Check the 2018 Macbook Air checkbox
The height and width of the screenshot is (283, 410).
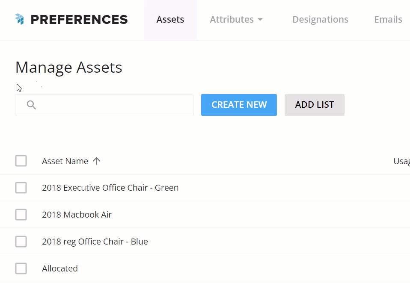pos(21,215)
